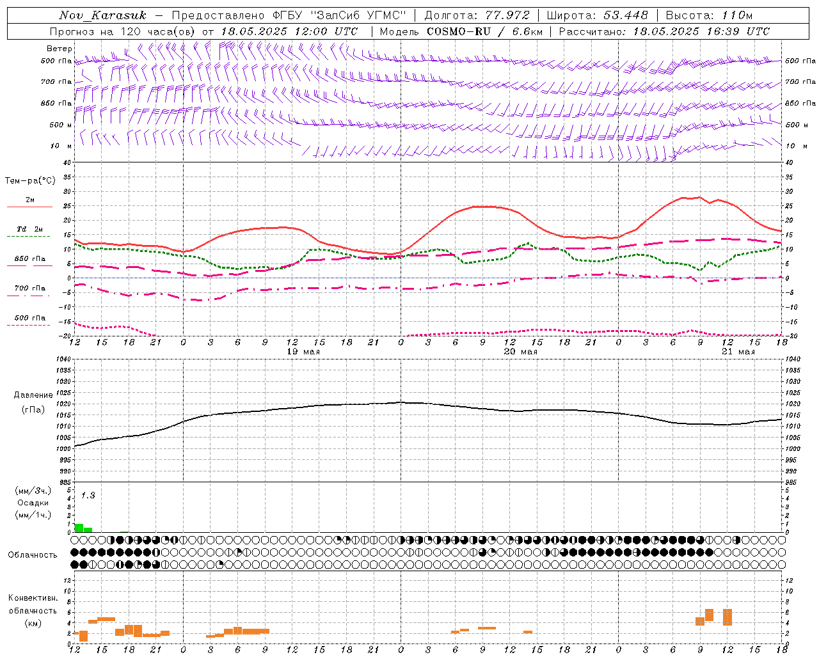
Task: Click the forecast start time 18.05.2025 12:00 UTC
Action: click(x=289, y=31)
